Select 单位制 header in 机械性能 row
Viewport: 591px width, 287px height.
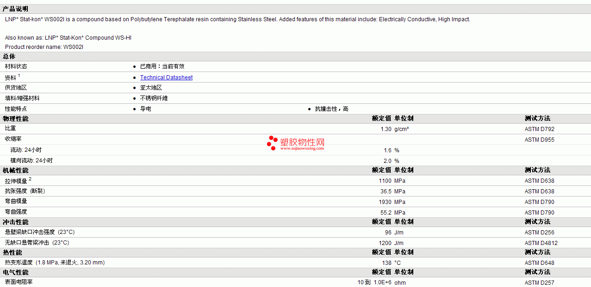click(x=404, y=170)
